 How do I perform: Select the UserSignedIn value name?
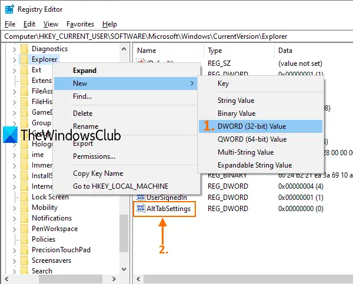click(166, 198)
